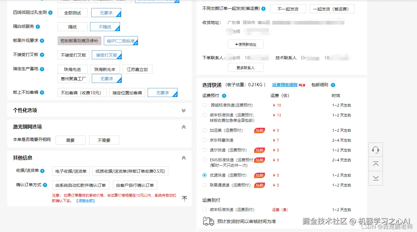Click the 使用新地址 button
The height and width of the screenshot is (232, 417).
245,44
